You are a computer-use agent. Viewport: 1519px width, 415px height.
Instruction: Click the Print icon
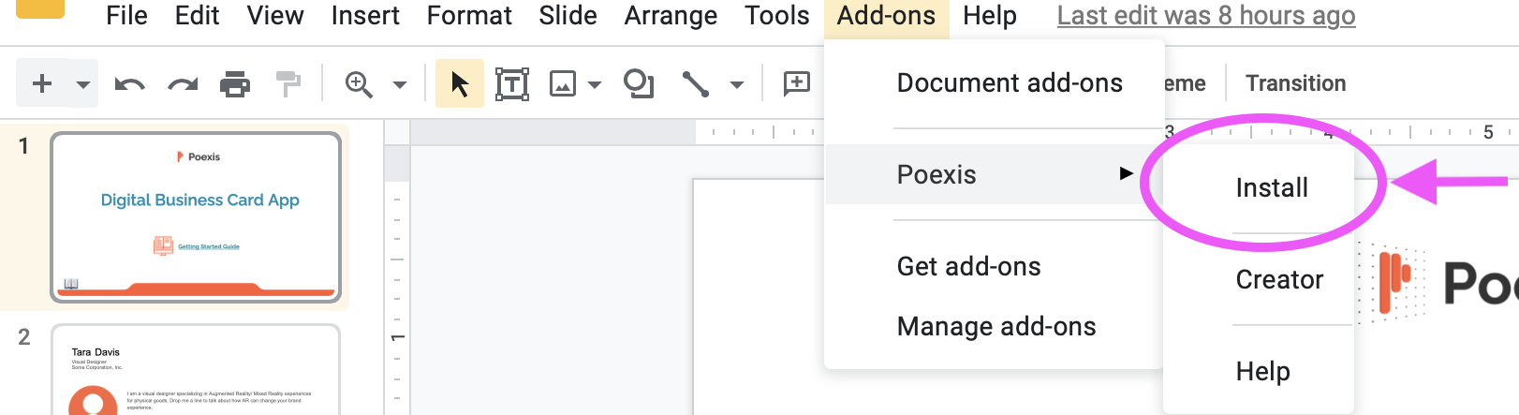235,84
